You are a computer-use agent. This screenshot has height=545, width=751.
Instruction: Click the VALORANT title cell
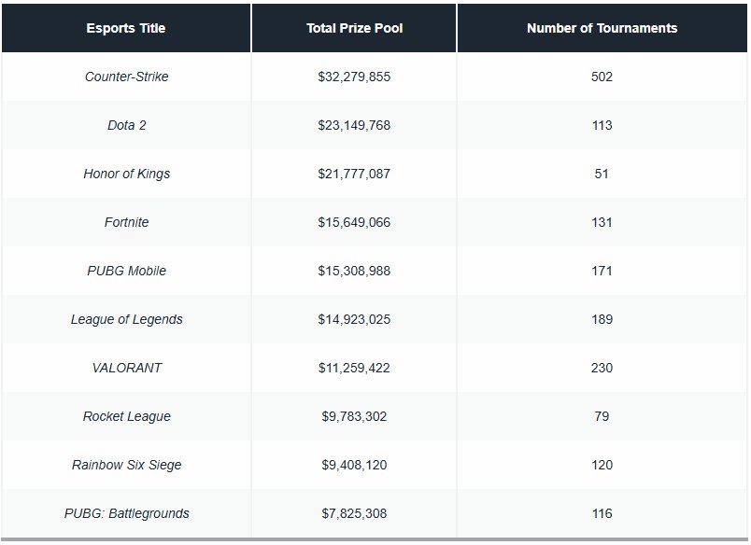(126, 368)
